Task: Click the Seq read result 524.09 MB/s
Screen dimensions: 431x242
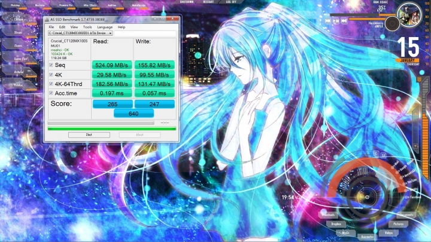Action: coord(111,65)
